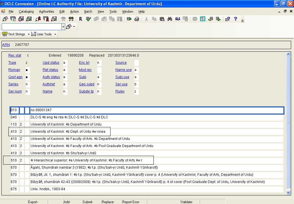Click the Search WorldCat toolbar icon
This screenshot has height=204, width=294.
pos(5,19)
